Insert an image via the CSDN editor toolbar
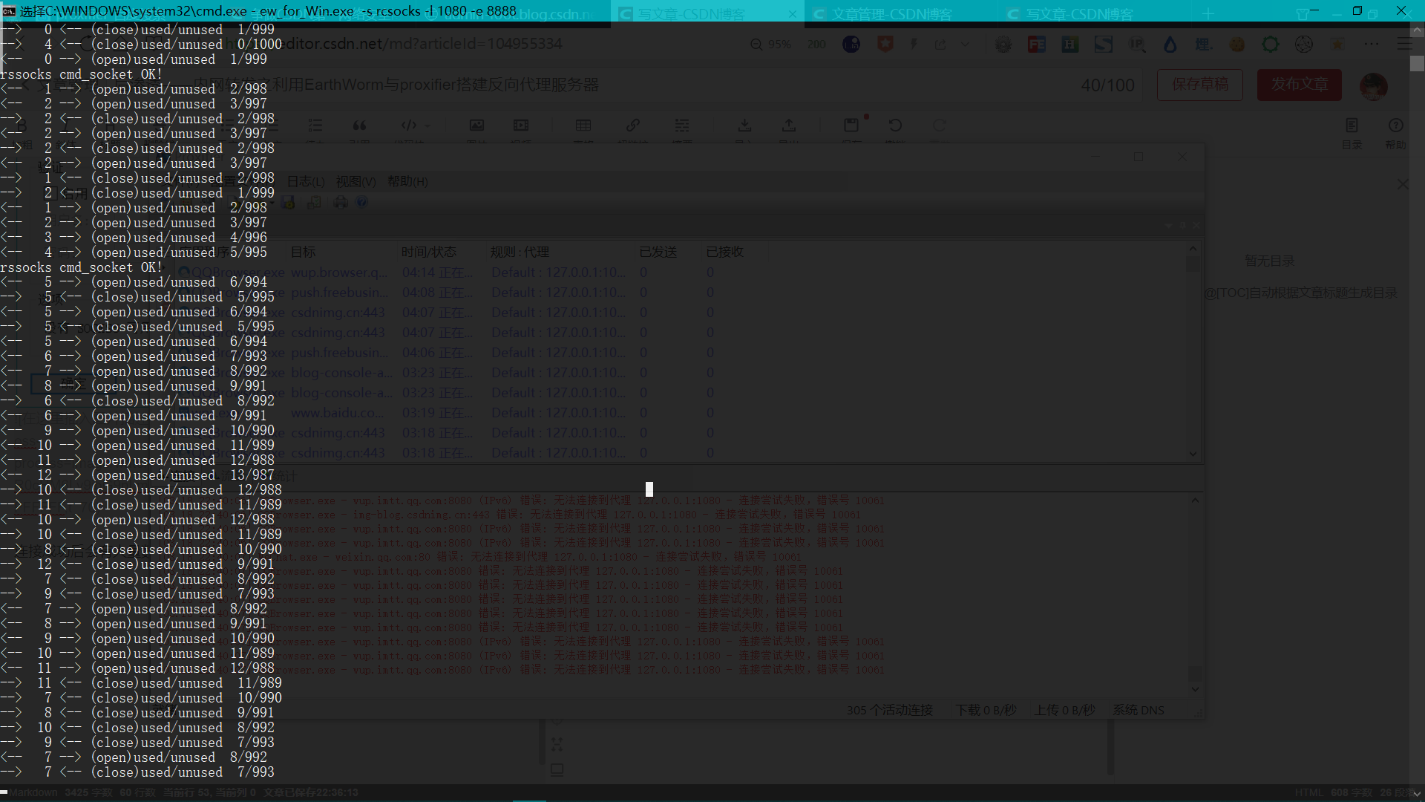The image size is (1425, 802). pos(476,125)
